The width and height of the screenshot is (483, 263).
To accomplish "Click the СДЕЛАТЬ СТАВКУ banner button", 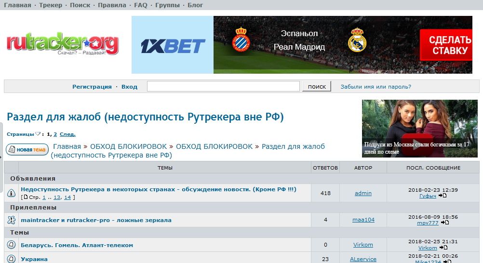I will click(x=446, y=45).
